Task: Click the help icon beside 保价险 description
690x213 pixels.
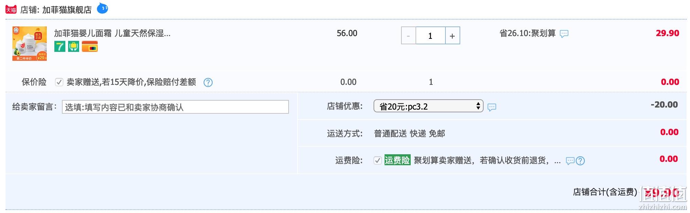Action: [x=208, y=82]
